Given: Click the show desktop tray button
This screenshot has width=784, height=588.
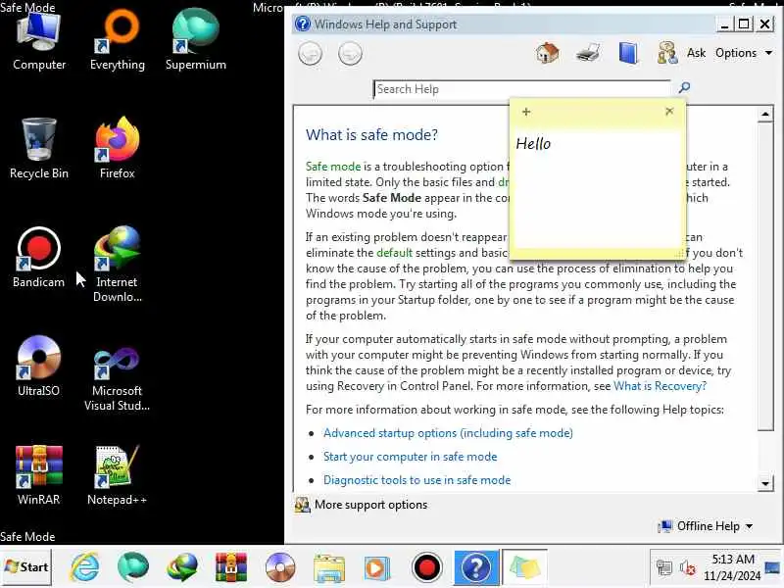Looking at the screenshot, I should click(773, 567).
